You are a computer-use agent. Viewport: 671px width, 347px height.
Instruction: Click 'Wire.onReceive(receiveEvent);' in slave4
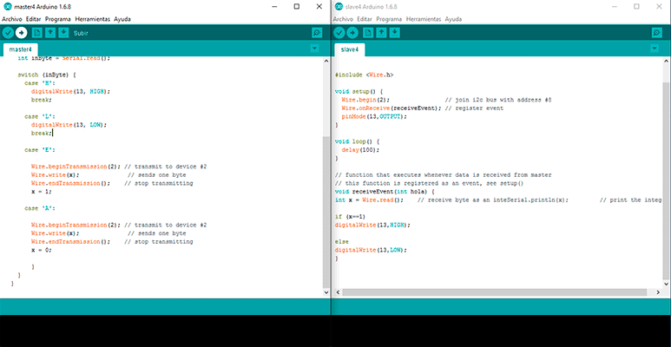[x=391, y=108]
